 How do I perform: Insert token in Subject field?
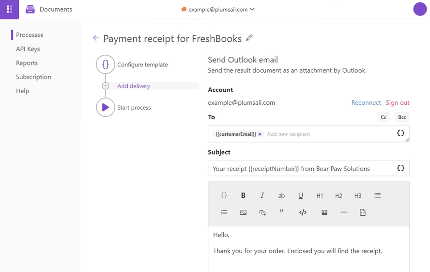point(400,168)
